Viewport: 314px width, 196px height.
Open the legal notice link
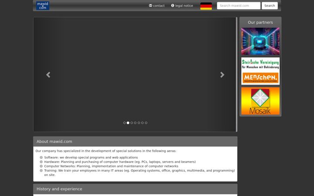tap(182, 6)
